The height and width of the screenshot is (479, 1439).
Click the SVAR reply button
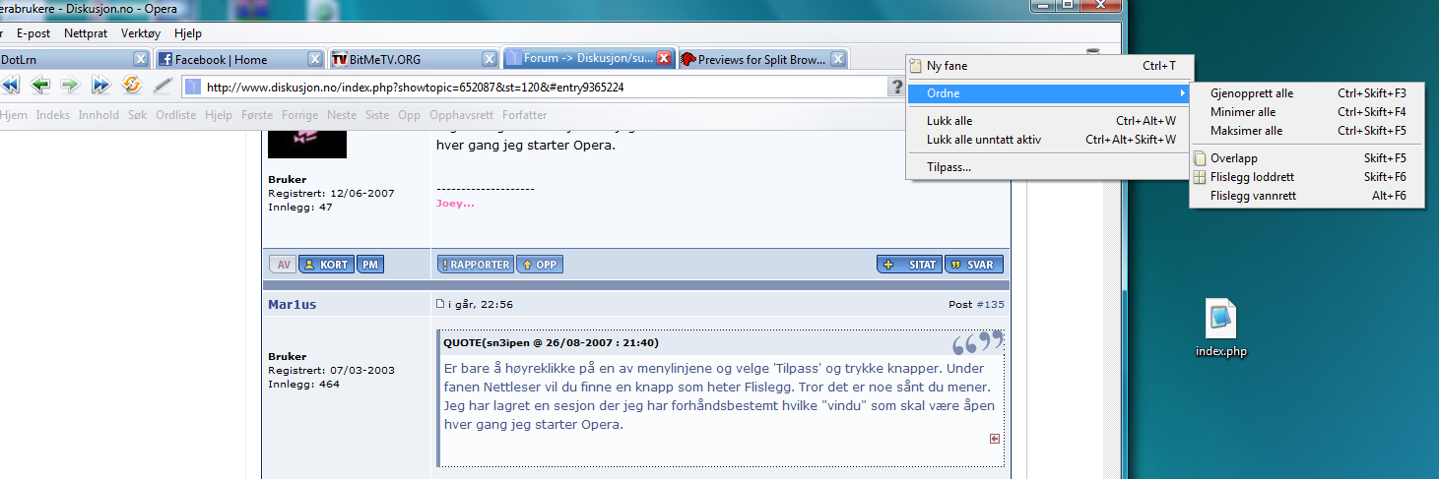(x=974, y=265)
